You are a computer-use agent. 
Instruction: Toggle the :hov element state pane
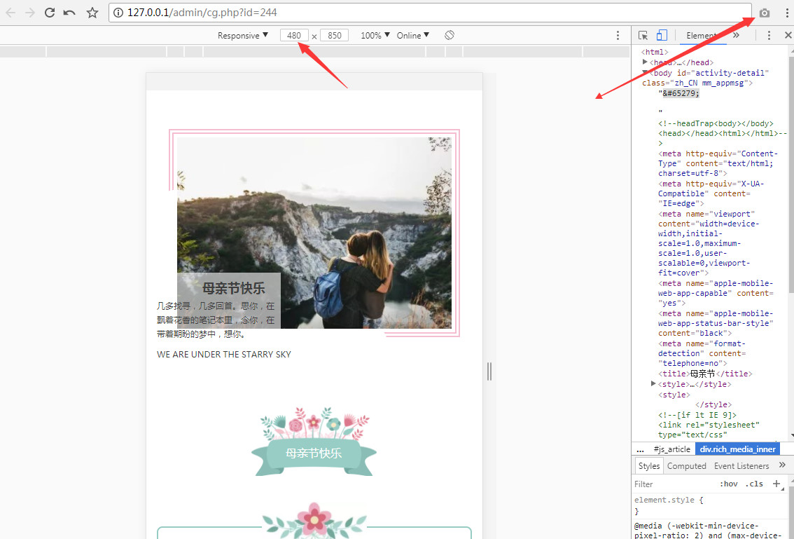(x=728, y=484)
